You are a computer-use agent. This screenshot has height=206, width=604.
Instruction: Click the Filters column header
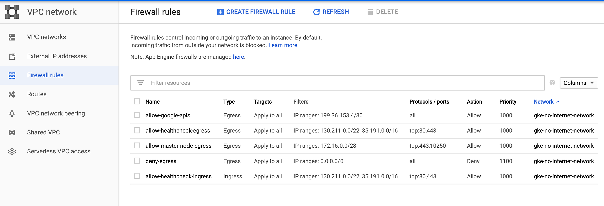[x=301, y=102]
